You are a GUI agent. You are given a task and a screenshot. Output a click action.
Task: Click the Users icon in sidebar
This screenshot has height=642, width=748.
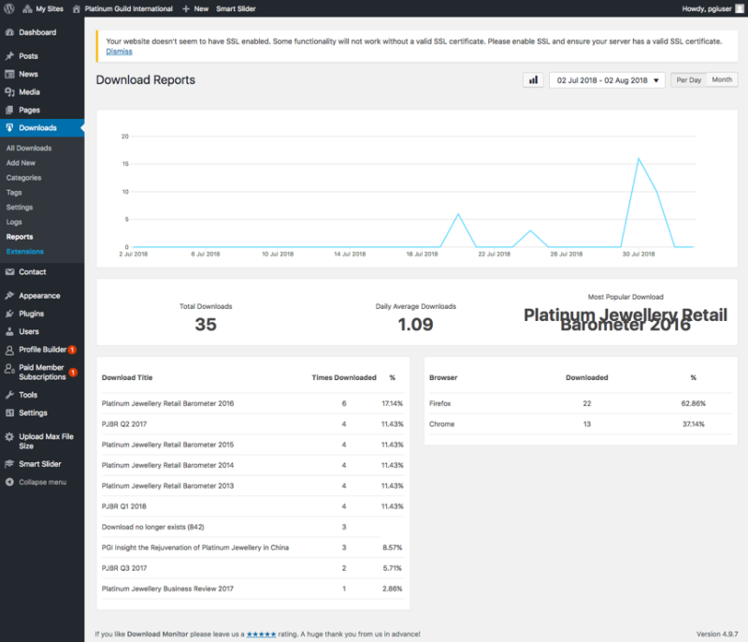click(x=9, y=331)
